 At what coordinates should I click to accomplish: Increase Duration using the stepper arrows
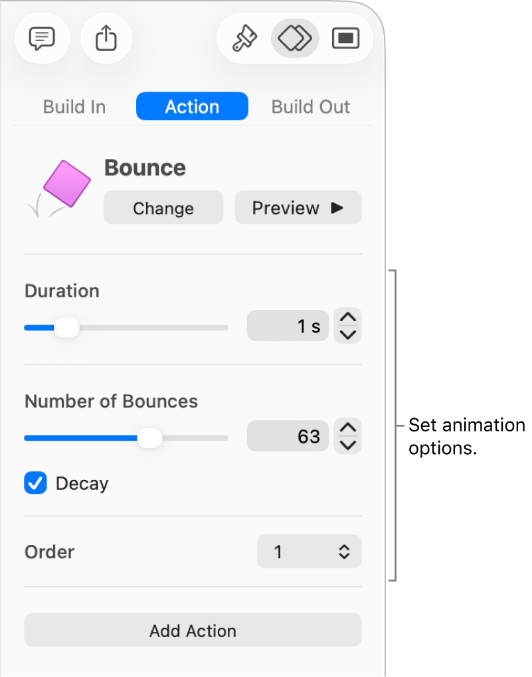(347, 318)
